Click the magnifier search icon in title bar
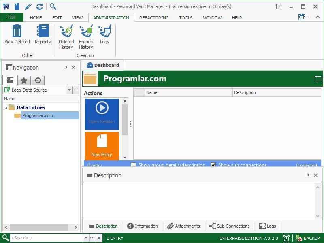This screenshot has width=324, height=243. (53, 6)
